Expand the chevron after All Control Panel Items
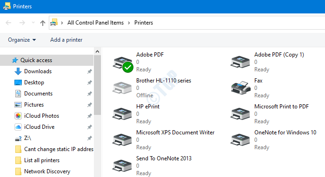 129,23
